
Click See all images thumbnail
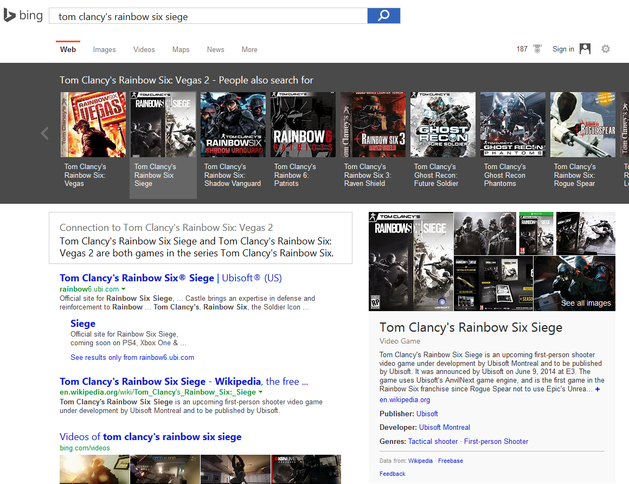(x=574, y=283)
